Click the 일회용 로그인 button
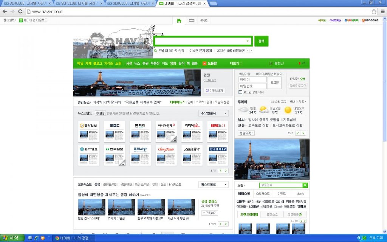 click(x=298, y=86)
